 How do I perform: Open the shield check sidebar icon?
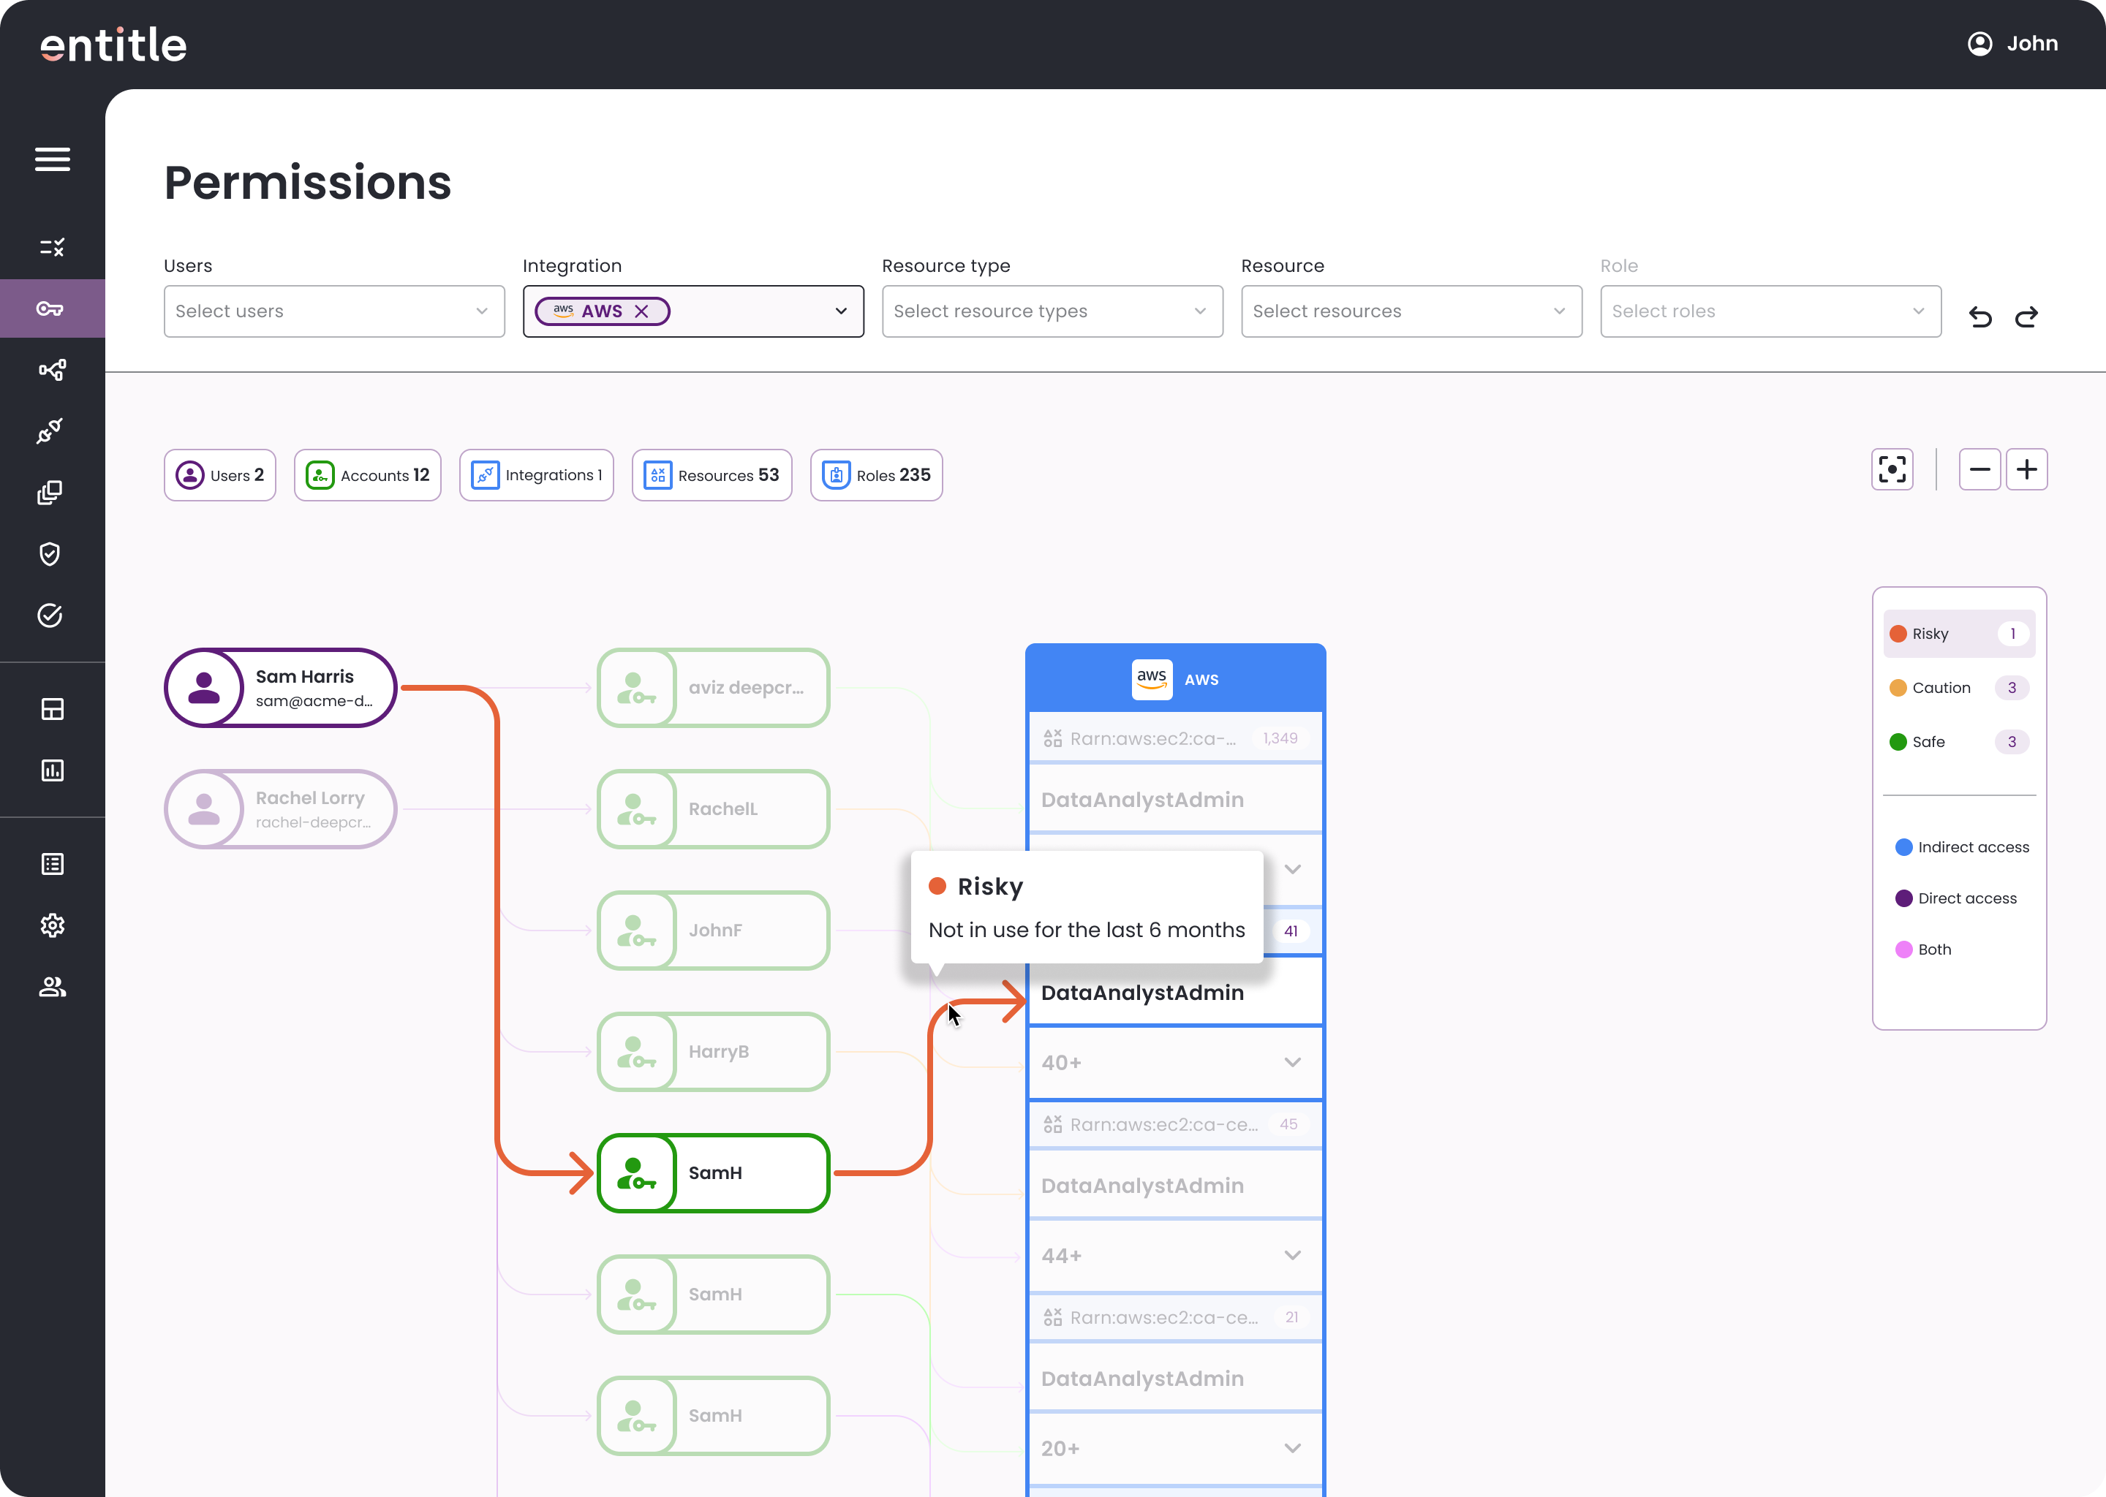(x=50, y=554)
